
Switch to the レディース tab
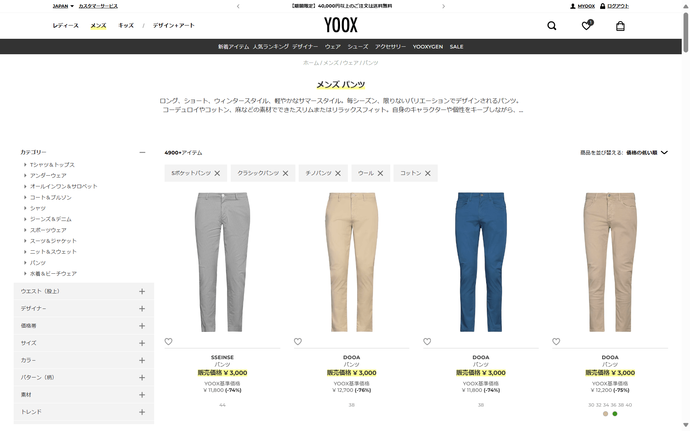pyautogui.click(x=65, y=26)
